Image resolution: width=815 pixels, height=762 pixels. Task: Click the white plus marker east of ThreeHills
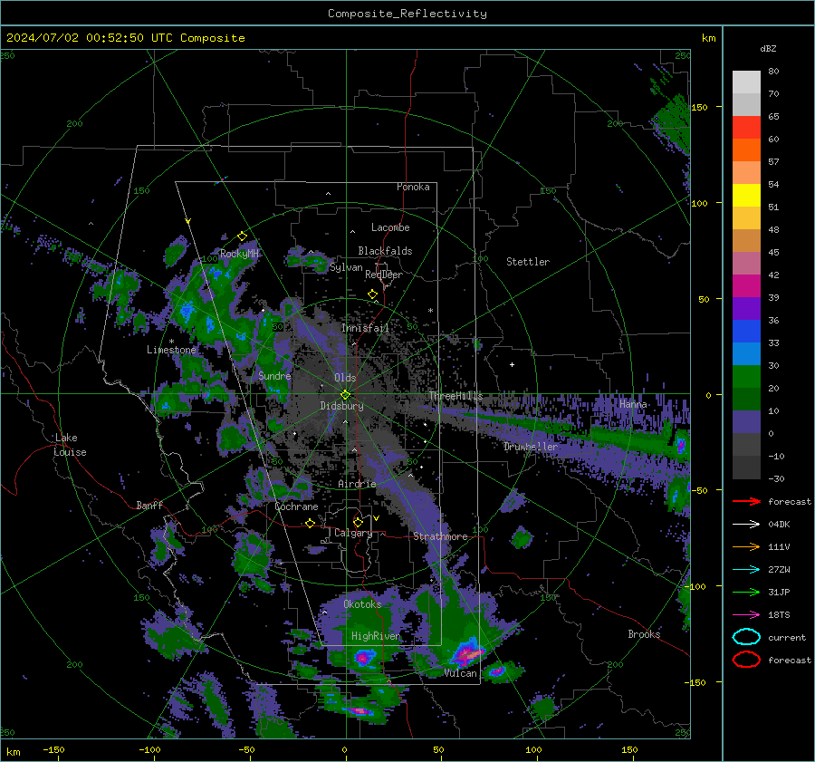pos(512,364)
